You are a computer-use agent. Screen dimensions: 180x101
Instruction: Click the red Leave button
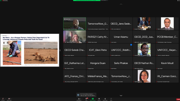[x=178, y=99]
